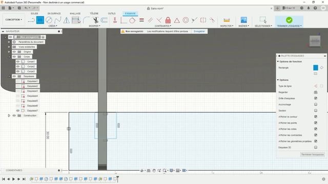Apply the Equal constraint
The height and width of the screenshot is (184, 328).
(x=141, y=20)
